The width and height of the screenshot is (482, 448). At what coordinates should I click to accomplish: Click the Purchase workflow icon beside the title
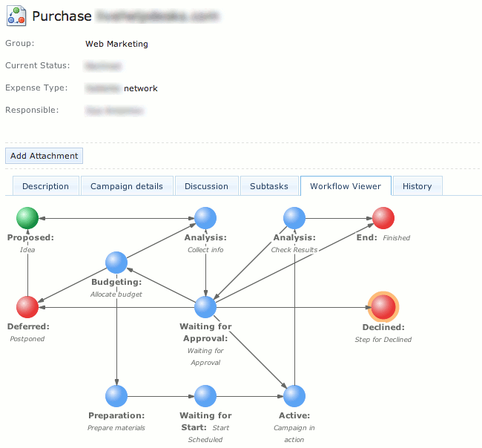16,16
